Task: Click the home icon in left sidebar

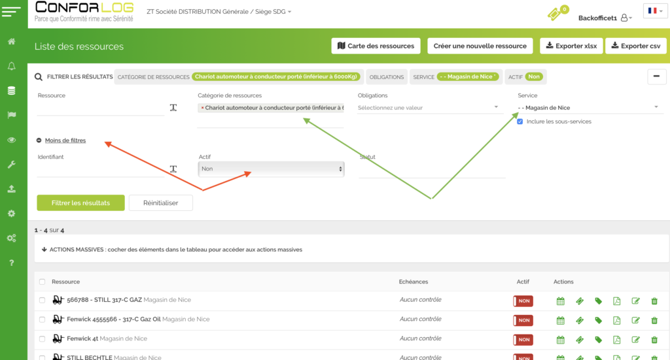Action: [x=11, y=42]
